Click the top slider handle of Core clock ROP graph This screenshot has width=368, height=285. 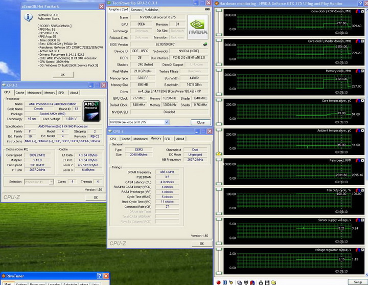(219, 11)
